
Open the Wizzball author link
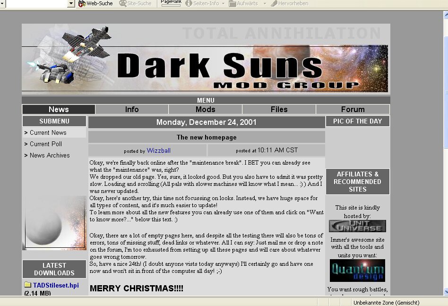coord(158,151)
